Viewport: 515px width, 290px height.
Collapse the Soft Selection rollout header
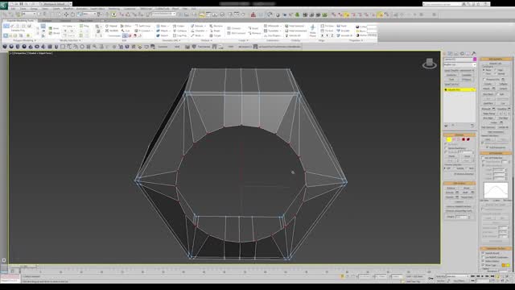pyautogui.click(x=496, y=154)
